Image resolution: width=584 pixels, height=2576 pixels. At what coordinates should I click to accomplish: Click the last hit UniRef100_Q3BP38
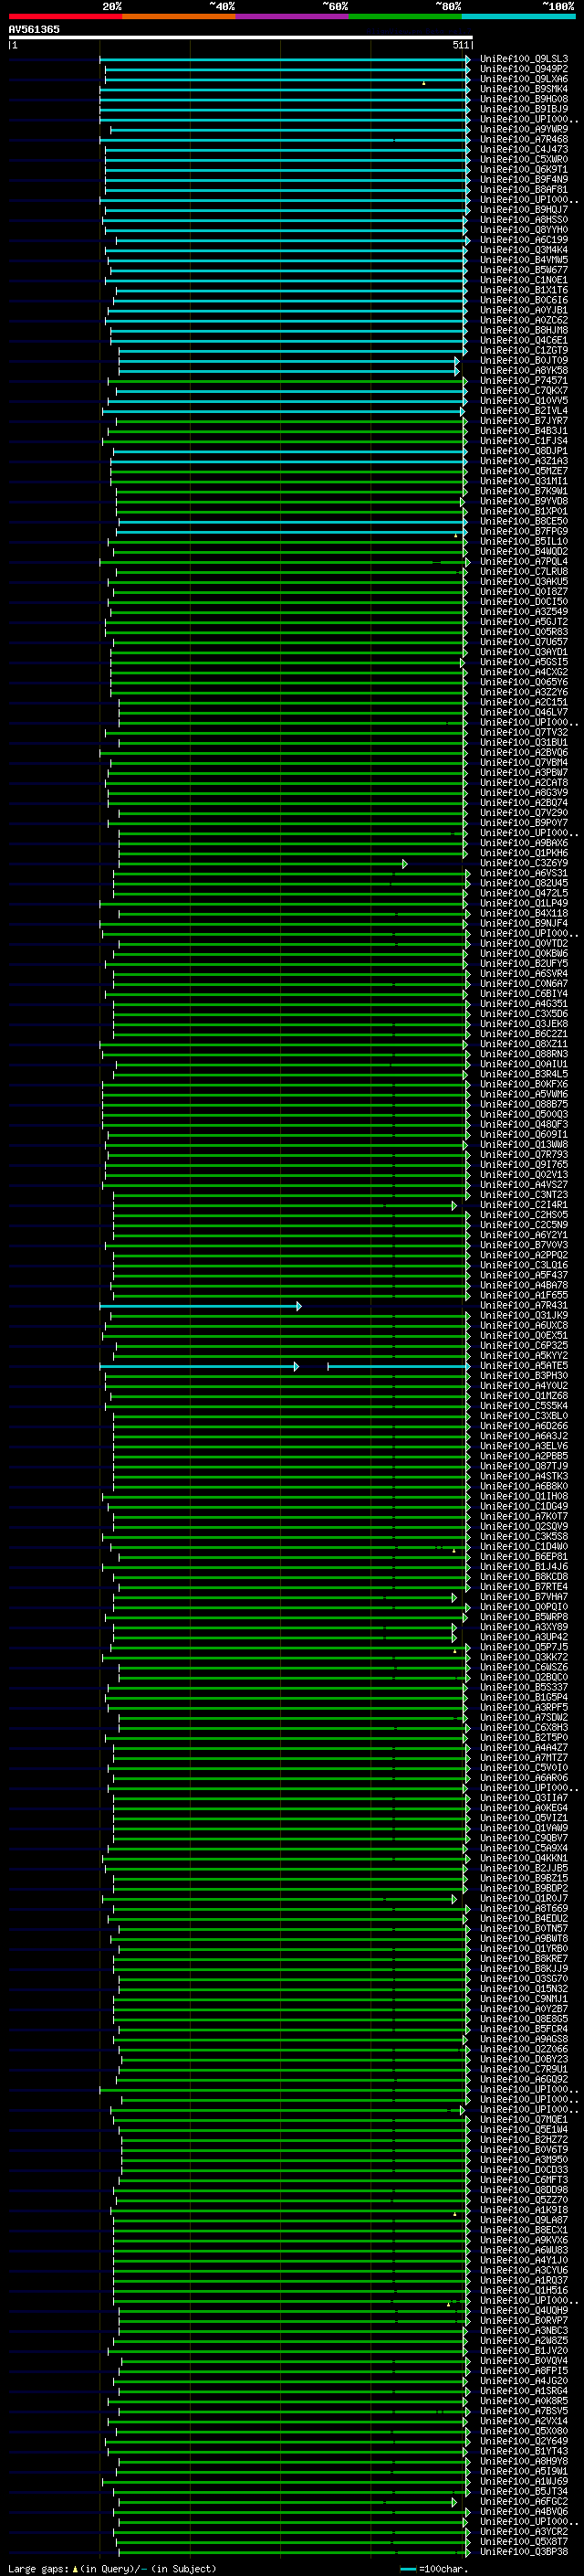click(x=523, y=2552)
